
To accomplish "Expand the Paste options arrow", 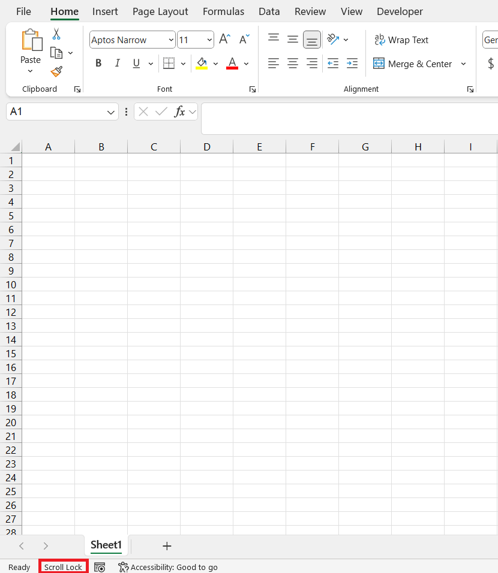I will [31, 71].
